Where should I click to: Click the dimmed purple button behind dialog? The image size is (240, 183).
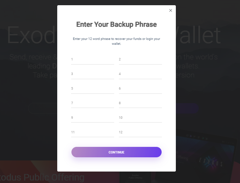187,108
